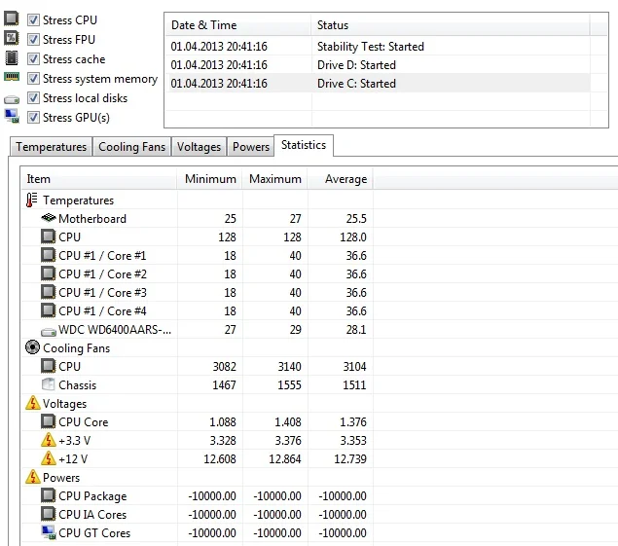Click the Status column header
Image resolution: width=618 pixels, height=546 pixels.
[x=450, y=25]
